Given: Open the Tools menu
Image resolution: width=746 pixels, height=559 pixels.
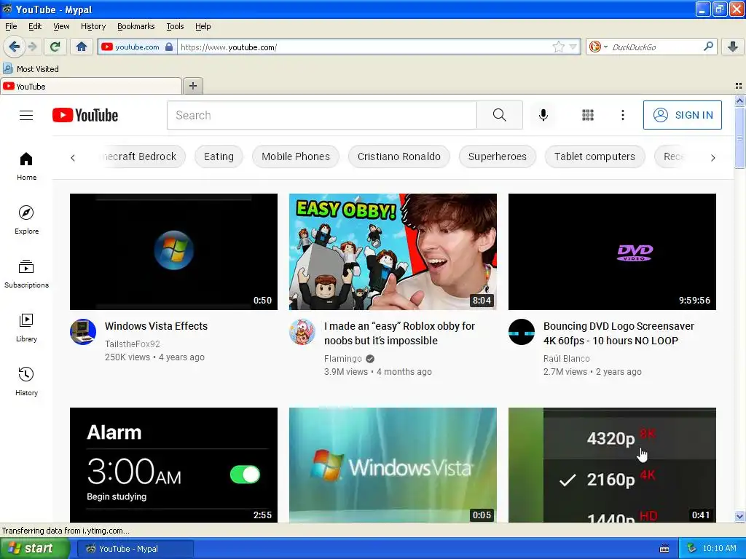Looking at the screenshot, I should (x=175, y=26).
